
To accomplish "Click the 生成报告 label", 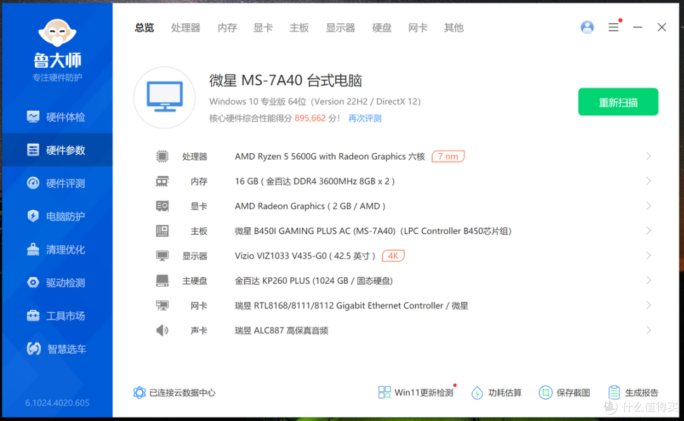I will [642, 393].
